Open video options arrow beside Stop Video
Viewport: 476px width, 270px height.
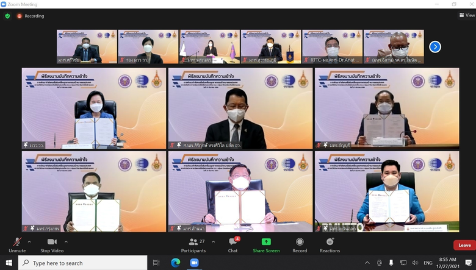coord(66,241)
